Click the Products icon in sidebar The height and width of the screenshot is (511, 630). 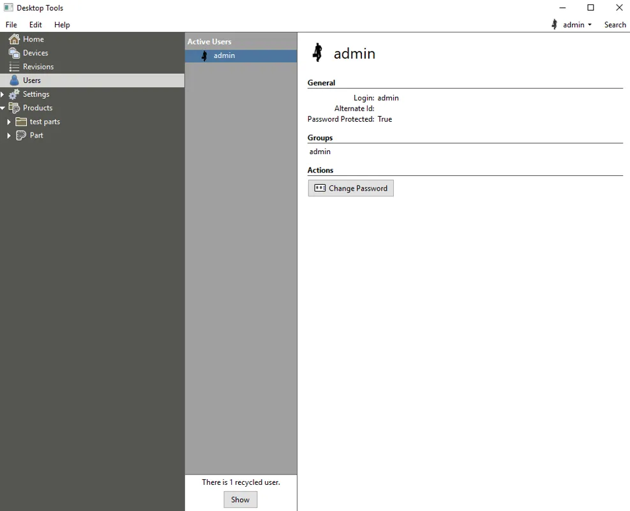(x=14, y=108)
